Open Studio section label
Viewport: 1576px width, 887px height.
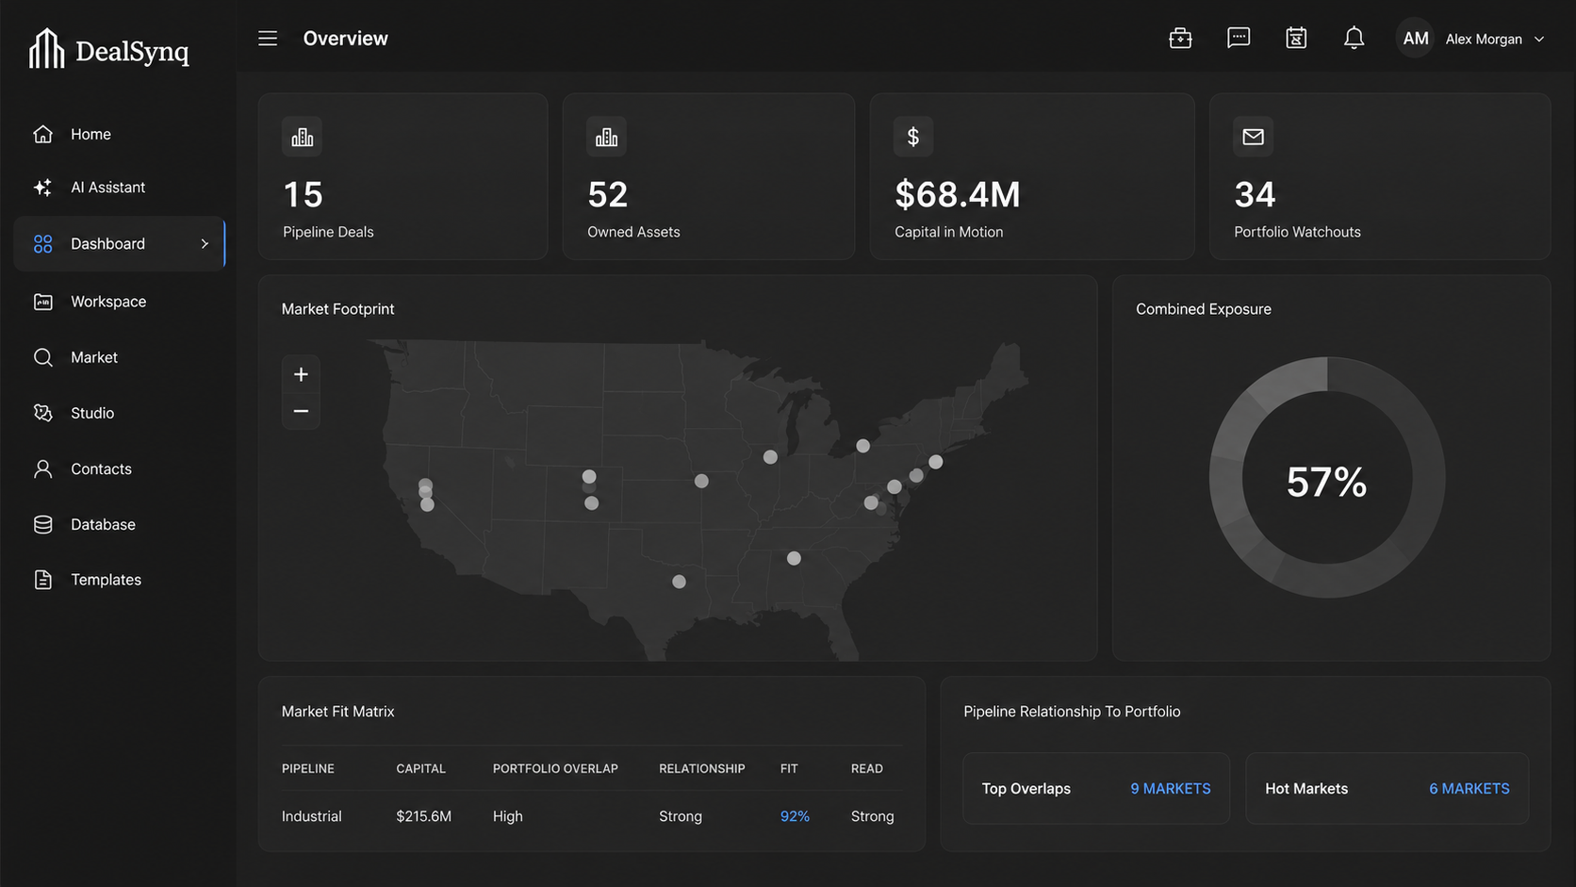(92, 413)
